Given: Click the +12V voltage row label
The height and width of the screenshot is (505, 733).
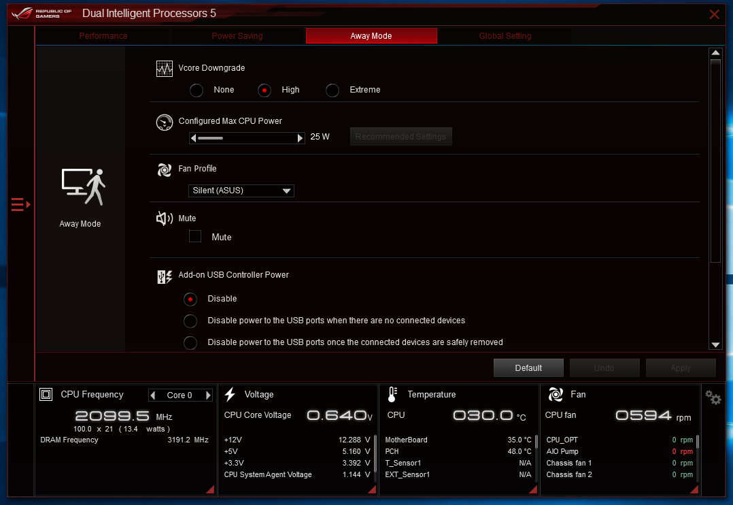Looking at the screenshot, I should tap(233, 440).
